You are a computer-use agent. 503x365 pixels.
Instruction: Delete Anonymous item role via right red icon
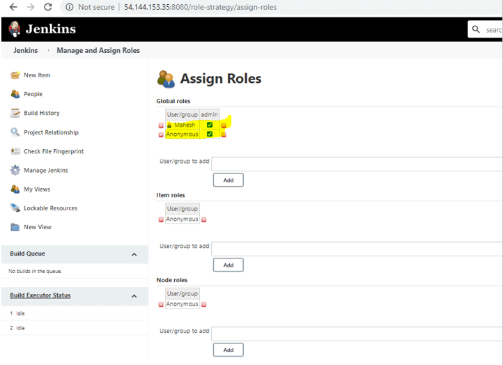point(203,219)
